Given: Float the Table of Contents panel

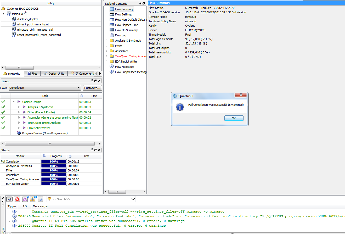Looking at the screenshot, I should (144, 3).
